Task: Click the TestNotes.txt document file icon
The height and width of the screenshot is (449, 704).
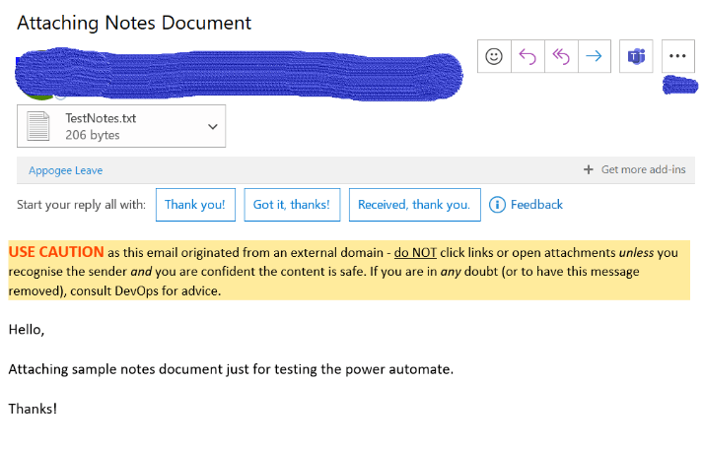Action: (x=38, y=126)
